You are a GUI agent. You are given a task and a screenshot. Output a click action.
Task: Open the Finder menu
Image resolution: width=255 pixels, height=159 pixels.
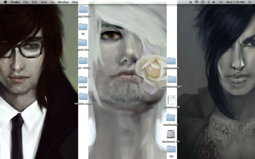pos(15,2)
